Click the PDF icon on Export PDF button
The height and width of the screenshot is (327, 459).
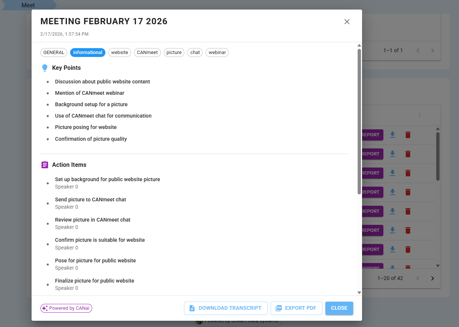278,308
